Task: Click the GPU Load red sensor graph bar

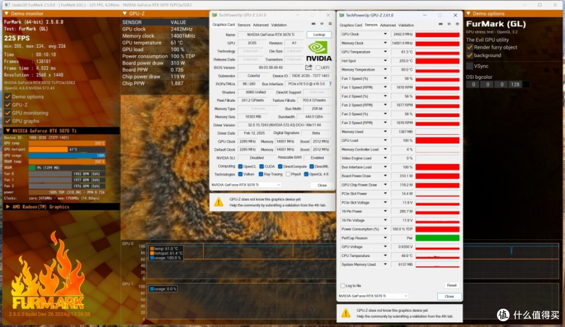Action: [437, 141]
